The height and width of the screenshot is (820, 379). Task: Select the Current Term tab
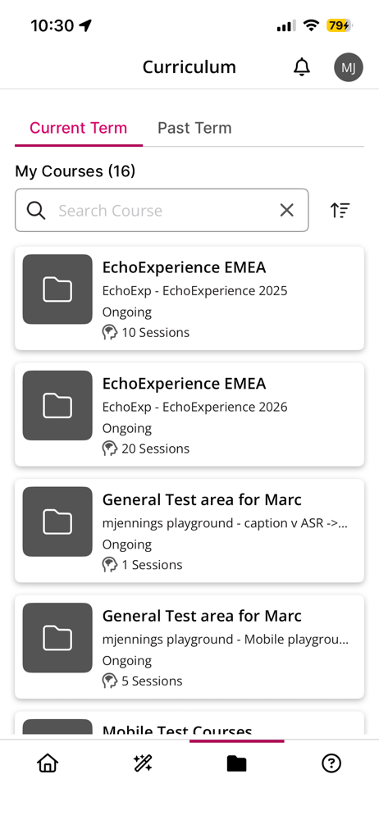[79, 128]
